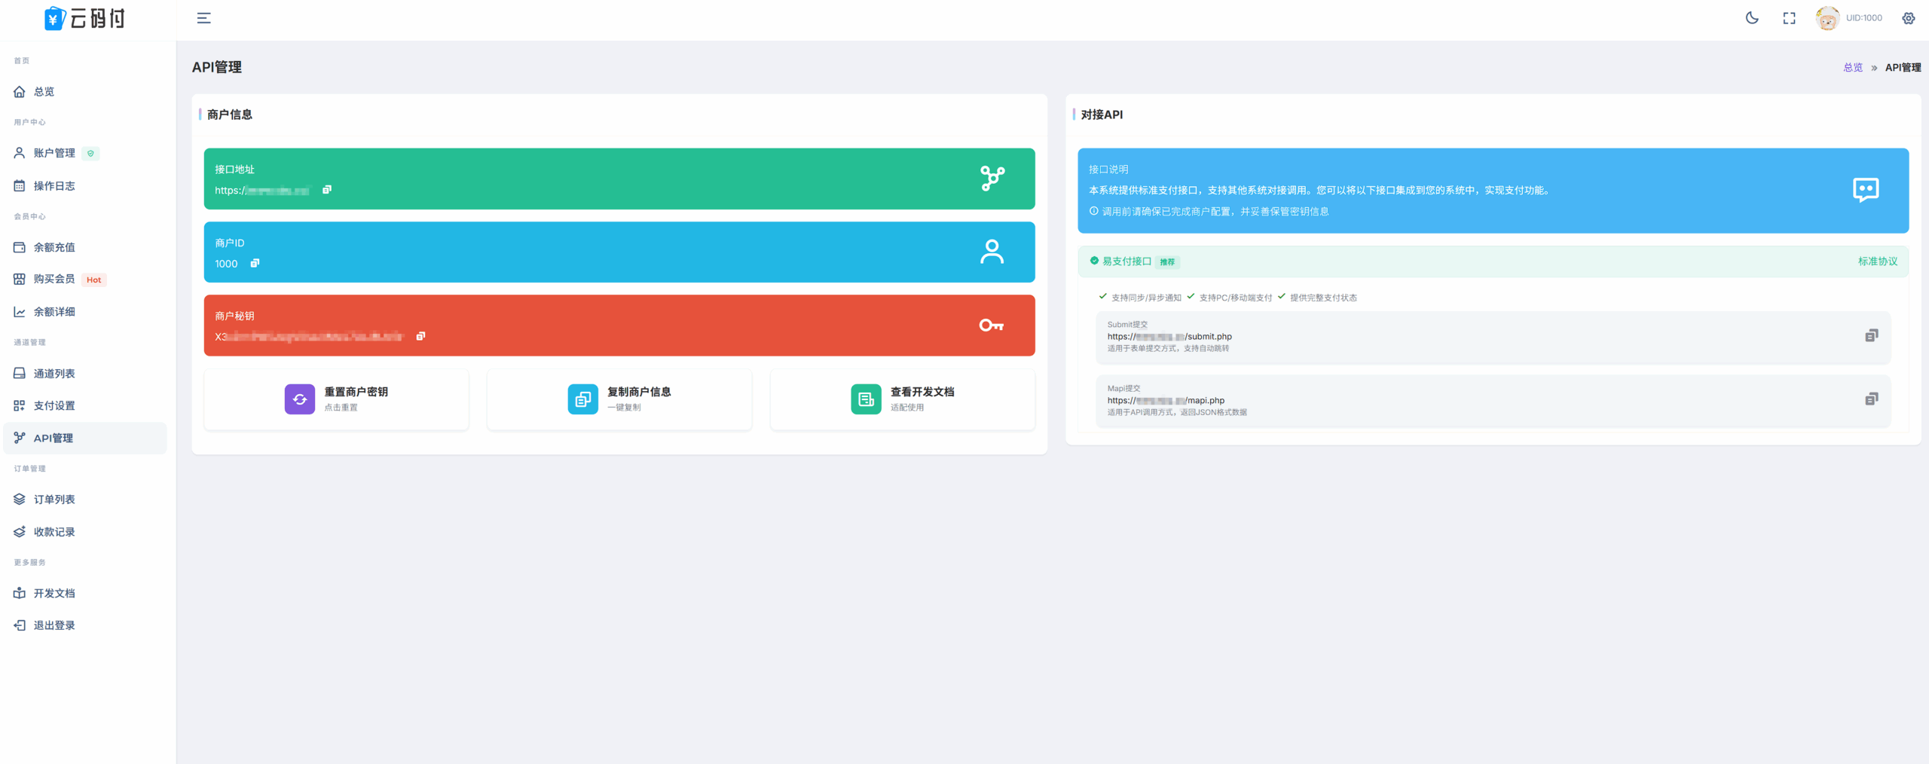Click the green check icon before 易支付接口
Screen dimensions: 1929x764
tap(1094, 261)
